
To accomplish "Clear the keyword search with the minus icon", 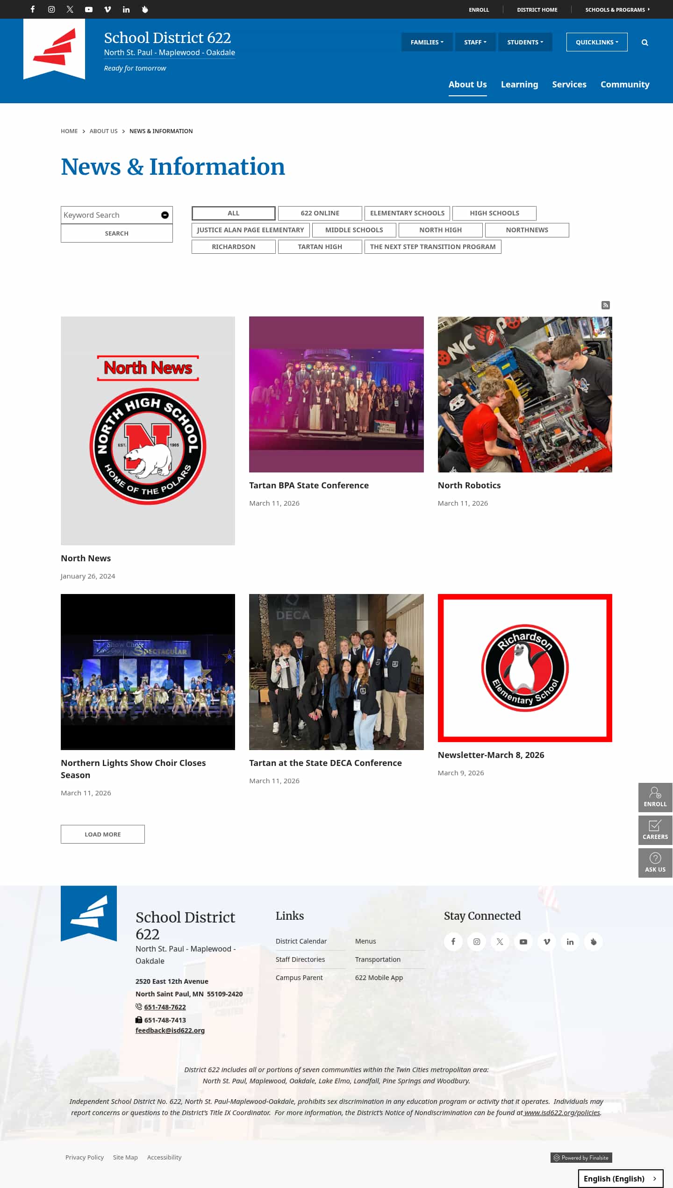I will tap(165, 215).
